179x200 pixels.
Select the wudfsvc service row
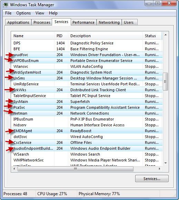click(87, 55)
